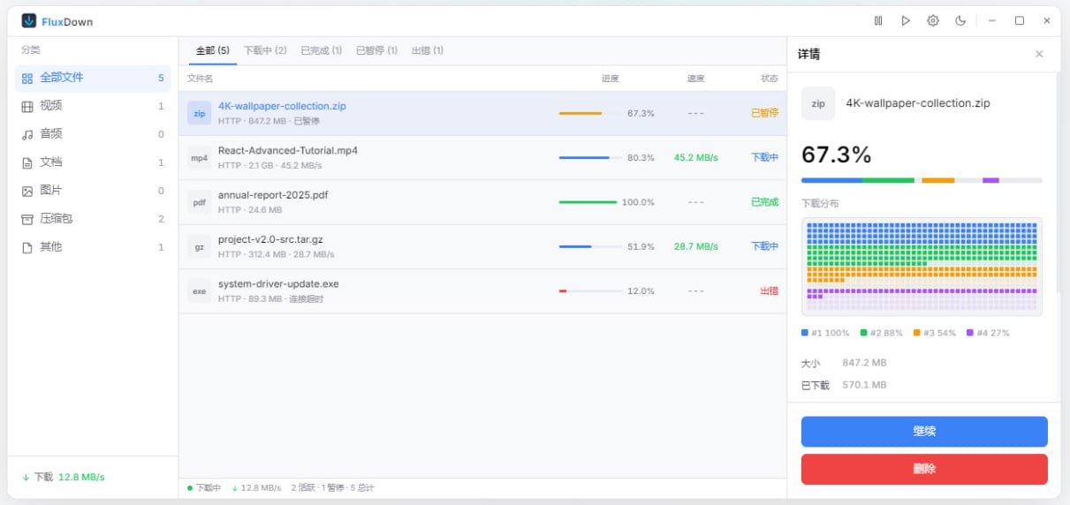The width and height of the screenshot is (1070, 505).
Task: Click the start all downloads play icon
Action: 906,20
